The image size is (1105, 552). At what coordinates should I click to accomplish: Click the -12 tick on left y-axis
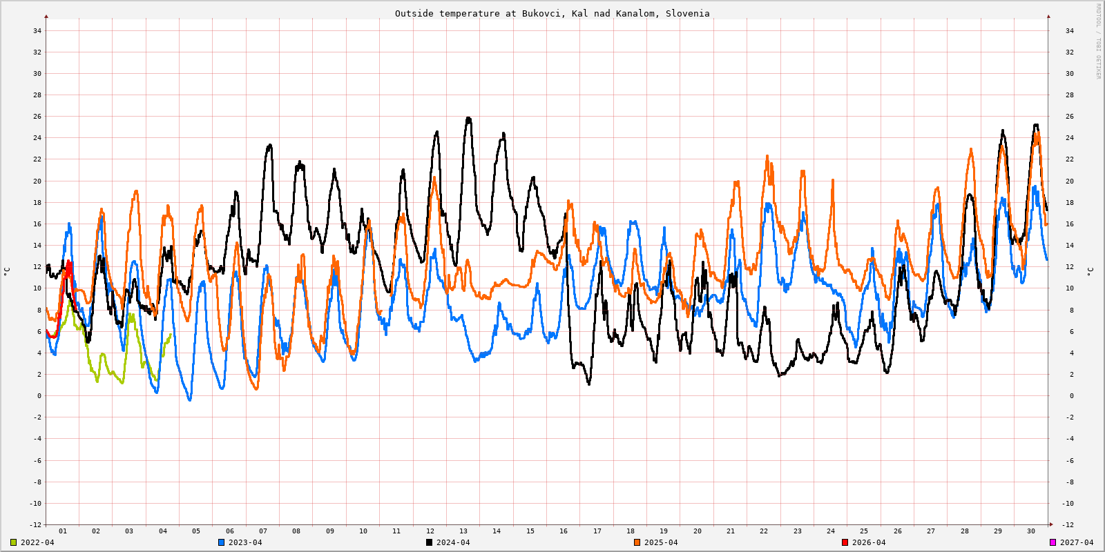pos(35,525)
